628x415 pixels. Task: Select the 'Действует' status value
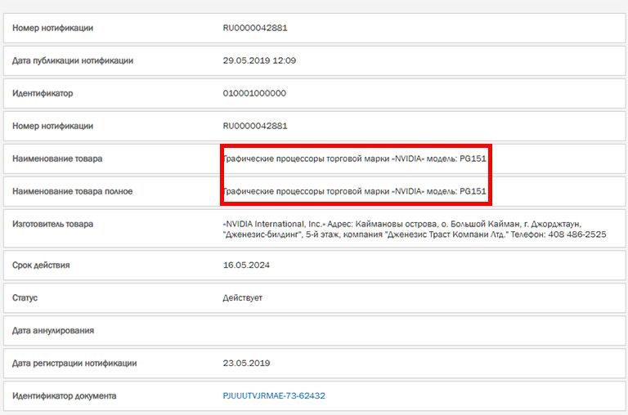243,298
